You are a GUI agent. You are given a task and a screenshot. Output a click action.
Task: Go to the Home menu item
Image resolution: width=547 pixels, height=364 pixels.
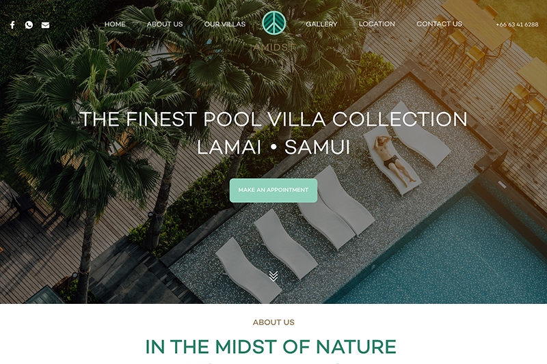pyautogui.click(x=115, y=24)
